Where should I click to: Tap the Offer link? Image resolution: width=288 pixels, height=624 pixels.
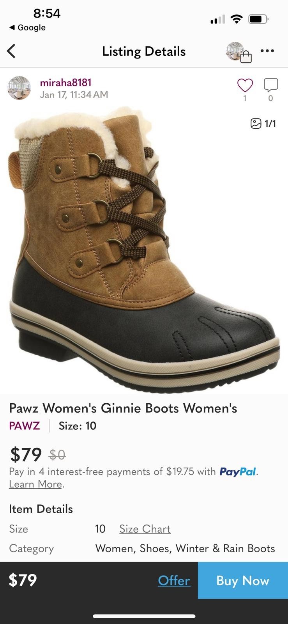point(174,580)
